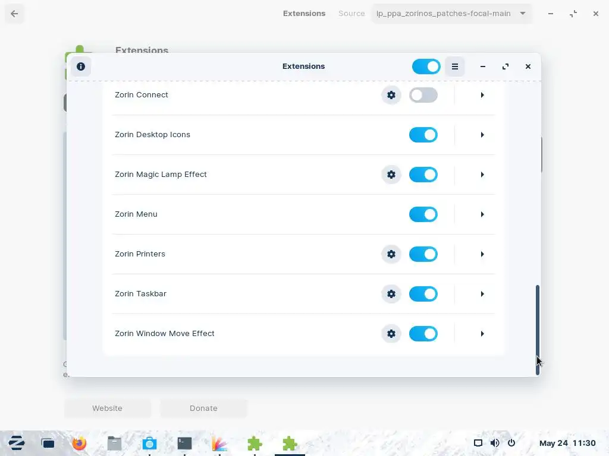Expand details for Zorin Desktop Icons

[x=482, y=135]
